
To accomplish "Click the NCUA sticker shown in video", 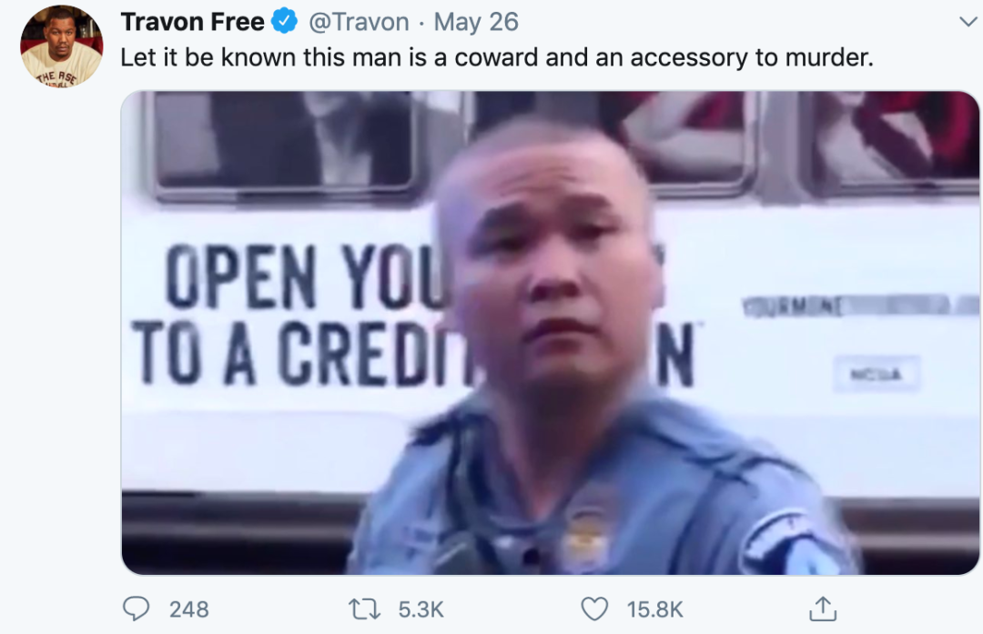I will (877, 374).
